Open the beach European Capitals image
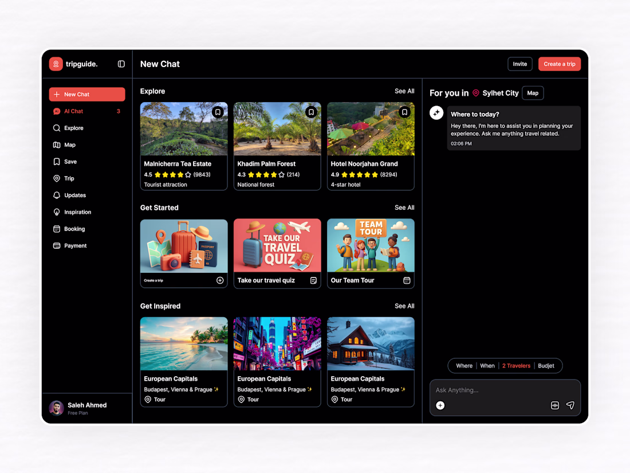Viewport: 630px width, 473px height. click(184, 343)
